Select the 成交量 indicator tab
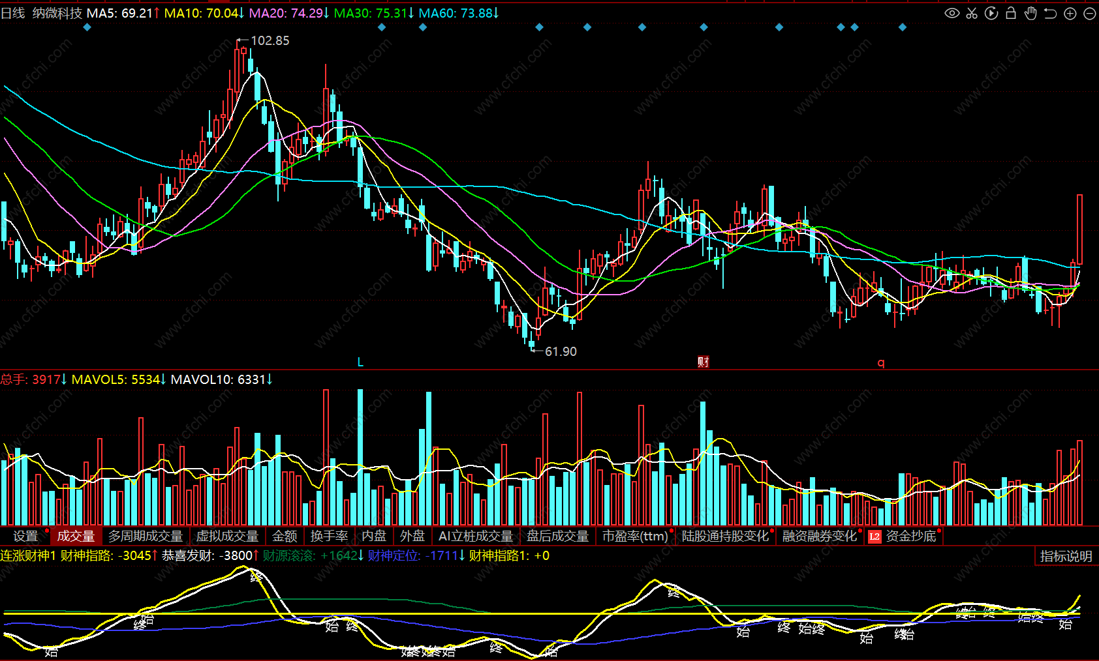Screen dimensions: 1099x661 [x=76, y=536]
